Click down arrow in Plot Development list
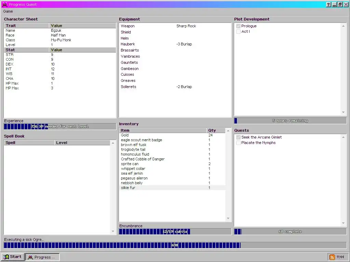Screen dimensions: 350x262 (x=343, y=112)
